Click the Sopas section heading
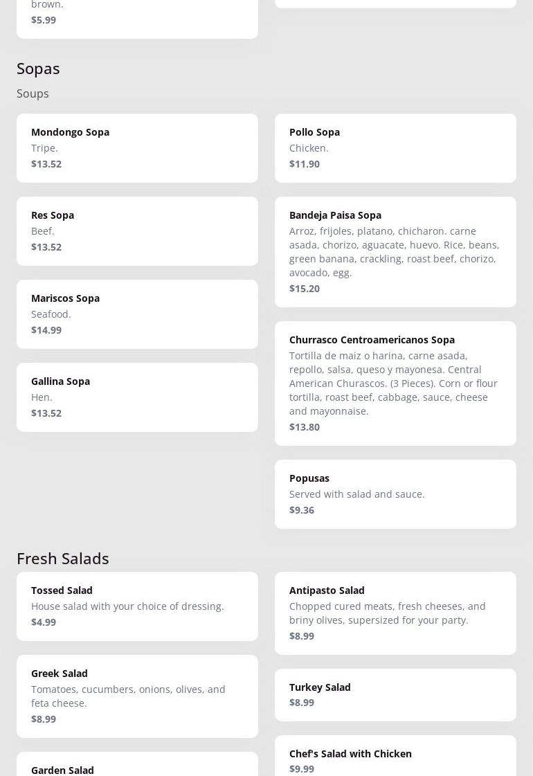Screen dimensions: 533x776 pos(38,69)
